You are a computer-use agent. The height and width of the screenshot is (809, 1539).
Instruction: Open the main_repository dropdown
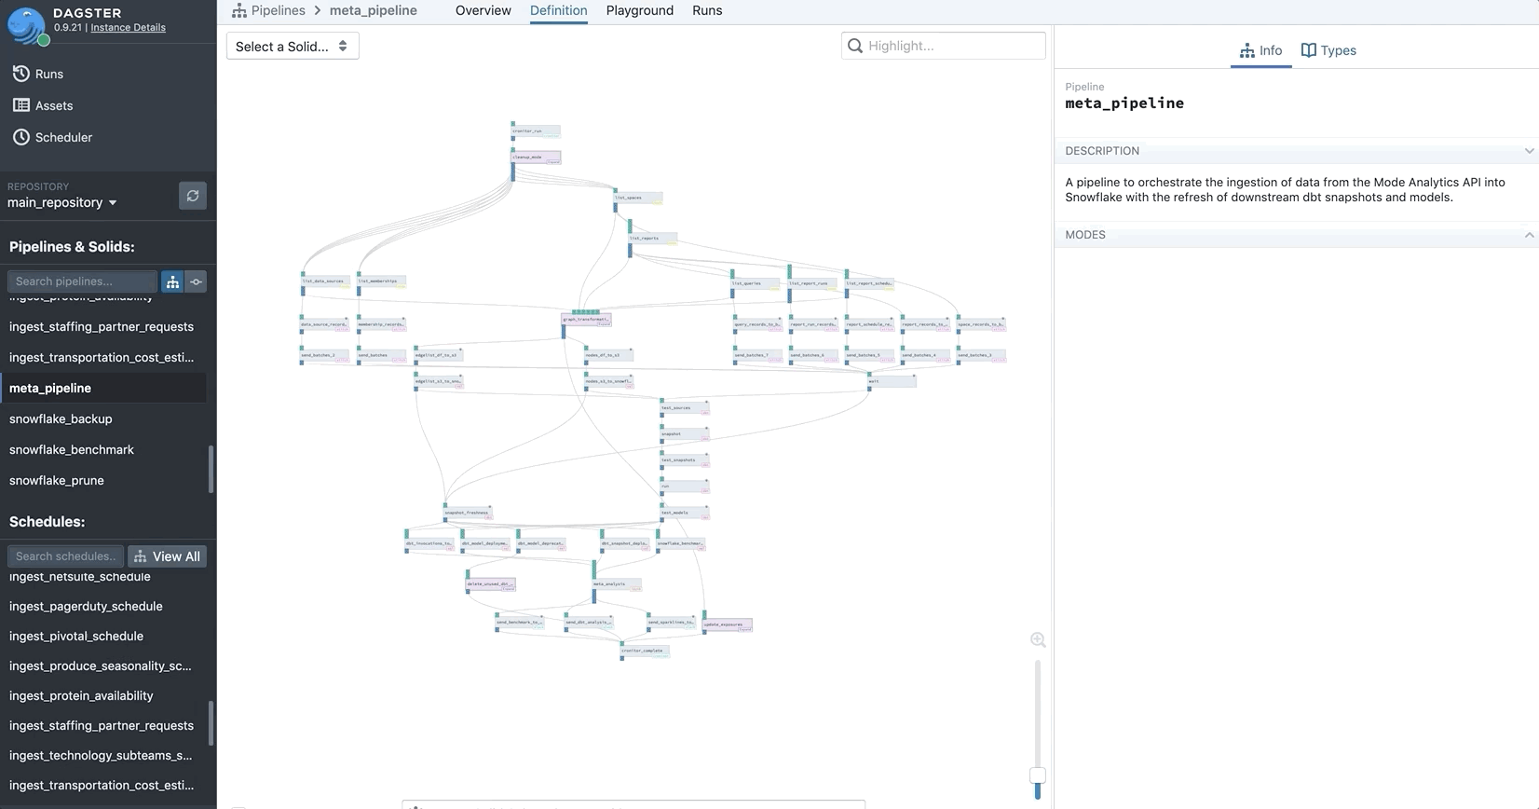point(62,202)
